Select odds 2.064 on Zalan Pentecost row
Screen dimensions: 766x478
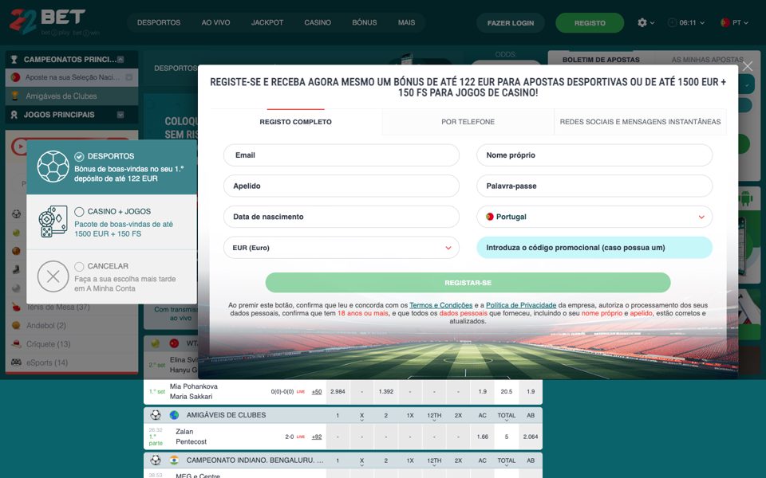point(531,437)
